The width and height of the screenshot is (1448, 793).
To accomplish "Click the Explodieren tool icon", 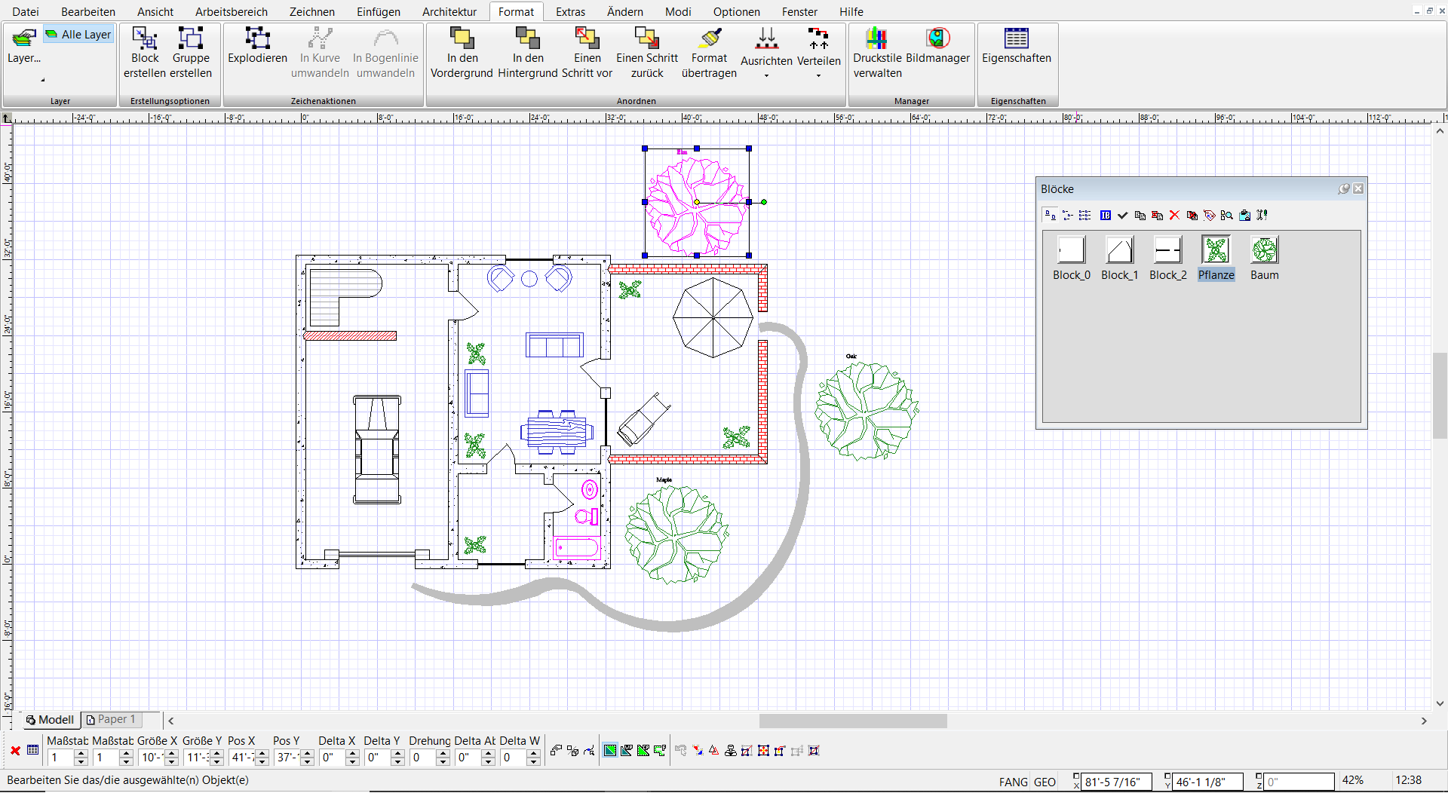I will [x=257, y=38].
